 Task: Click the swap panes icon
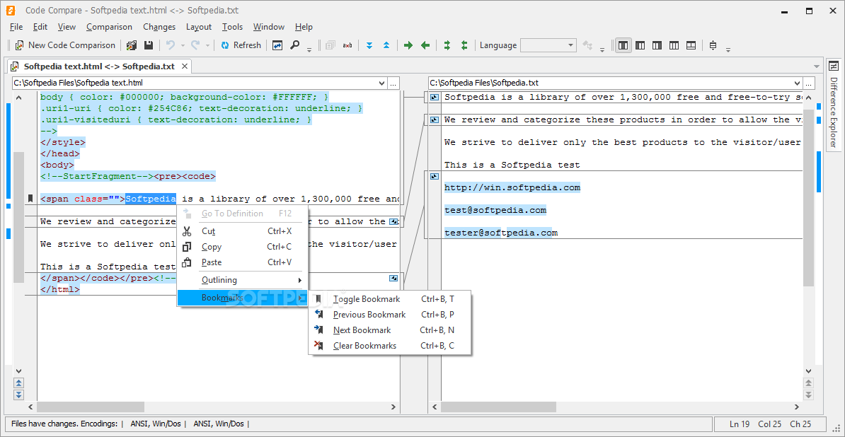pos(277,45)
